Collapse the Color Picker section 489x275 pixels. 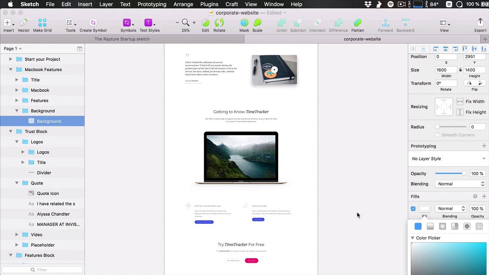(413, 238)
